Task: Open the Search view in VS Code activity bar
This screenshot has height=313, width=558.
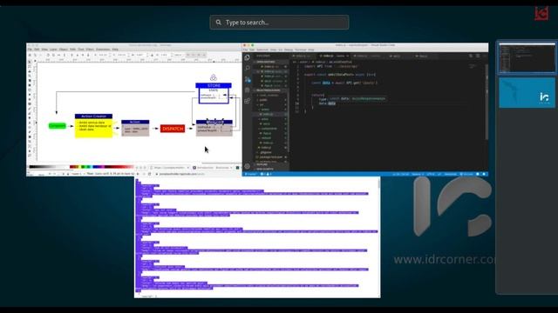Action: click(x=248, y=68)
